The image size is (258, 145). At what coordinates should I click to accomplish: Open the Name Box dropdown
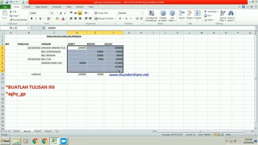[28, 28]
